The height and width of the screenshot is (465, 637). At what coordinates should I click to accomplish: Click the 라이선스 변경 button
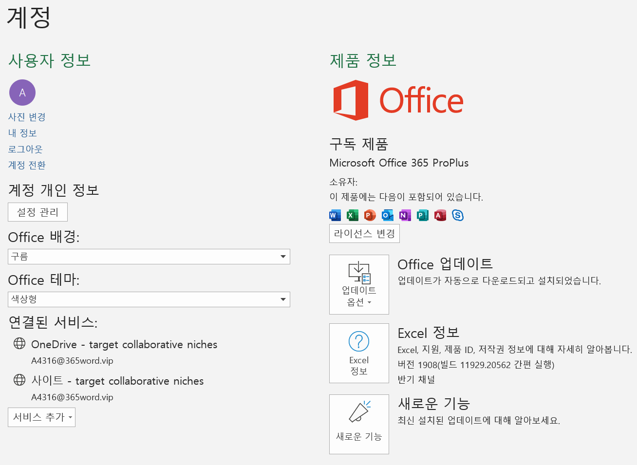coord(364,233)
